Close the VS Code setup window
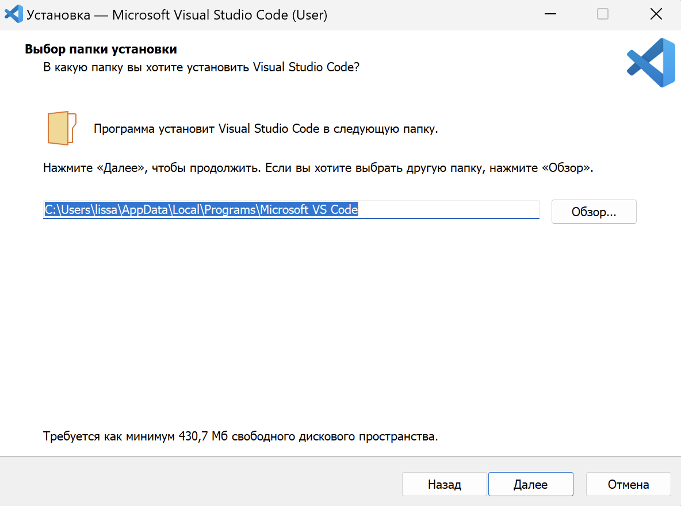The height and width of the screenshot is (506, 681). point(656,14)
